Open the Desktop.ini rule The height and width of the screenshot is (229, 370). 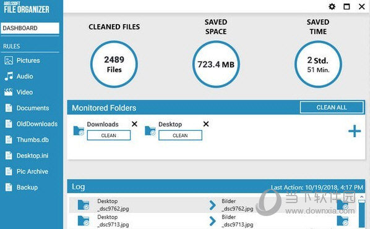point(32,156)
